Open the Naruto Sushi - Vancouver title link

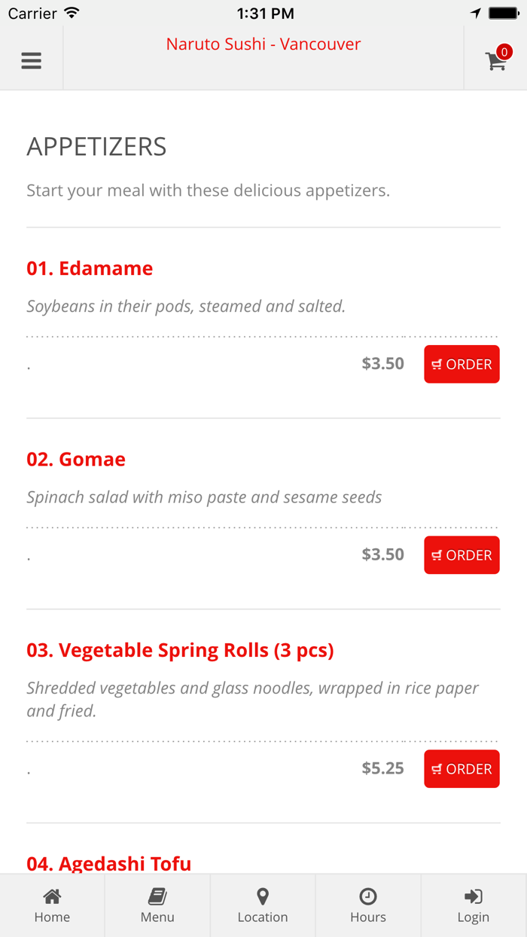263,44
